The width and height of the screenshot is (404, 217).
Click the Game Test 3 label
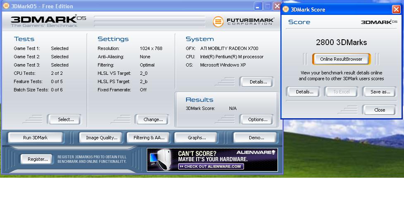click(27, 65)
